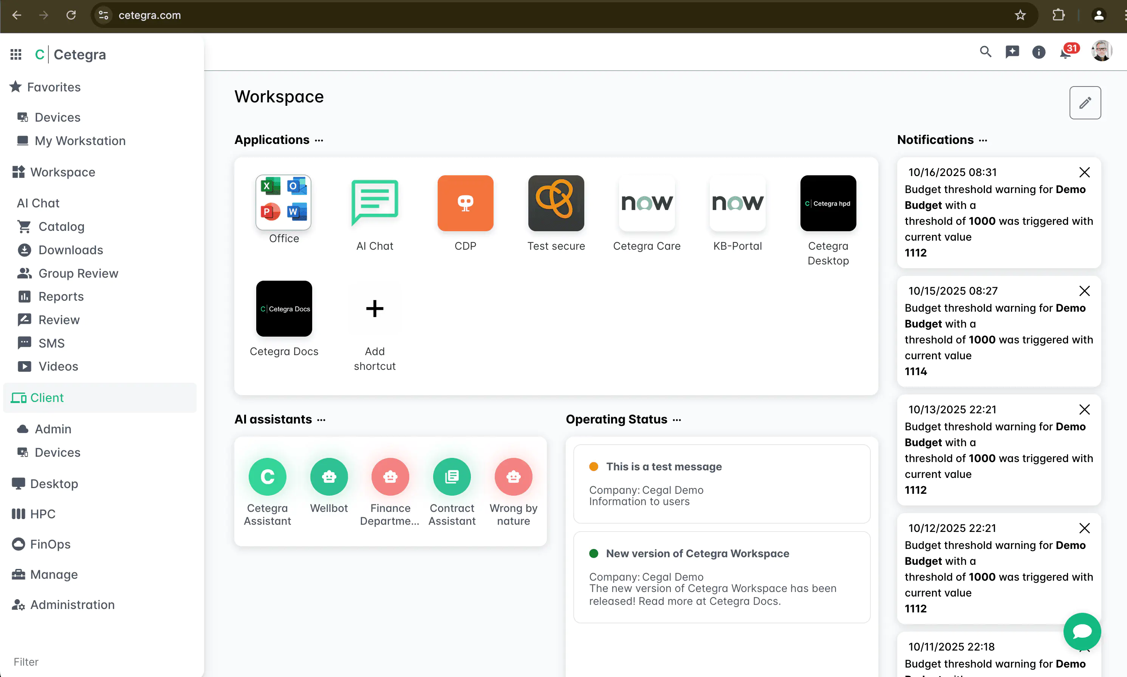Open the test message status card
Viewport: 1127px width, 677px height.
721,484
